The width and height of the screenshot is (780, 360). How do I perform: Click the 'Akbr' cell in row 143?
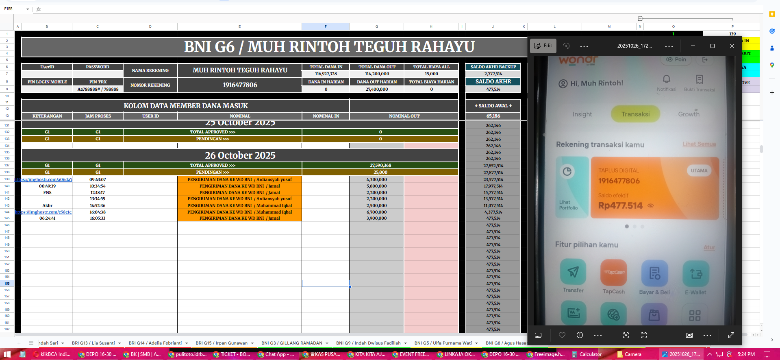[47, 205]
